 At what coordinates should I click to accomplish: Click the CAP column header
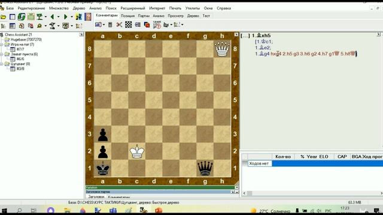342,156
